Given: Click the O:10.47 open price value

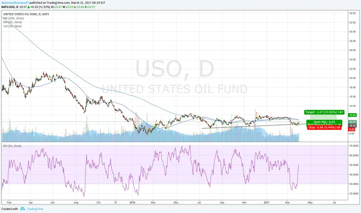Looking at the screenshot, I should 57,7.
